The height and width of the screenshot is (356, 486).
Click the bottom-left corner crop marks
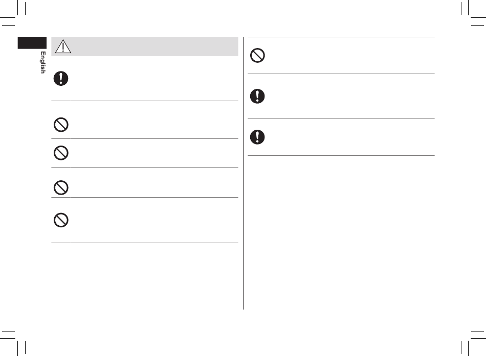[x=13, y=343]
